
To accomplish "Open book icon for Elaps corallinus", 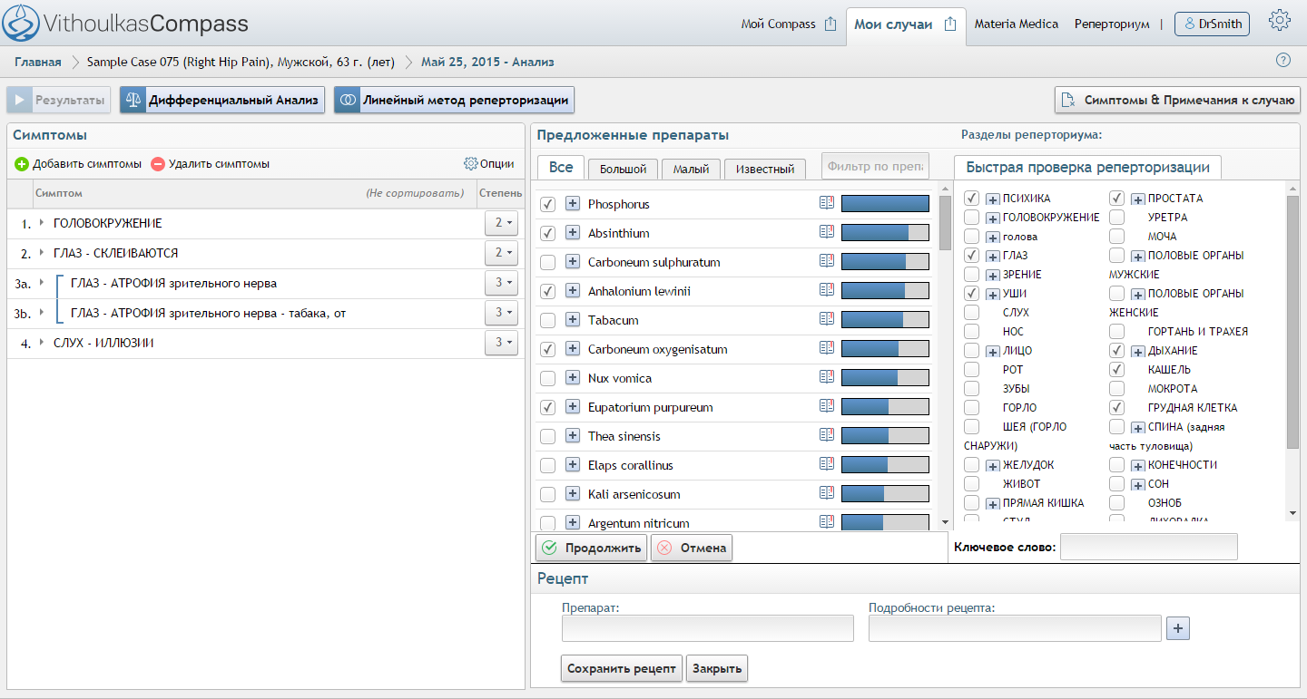I will tap(826, 464).
